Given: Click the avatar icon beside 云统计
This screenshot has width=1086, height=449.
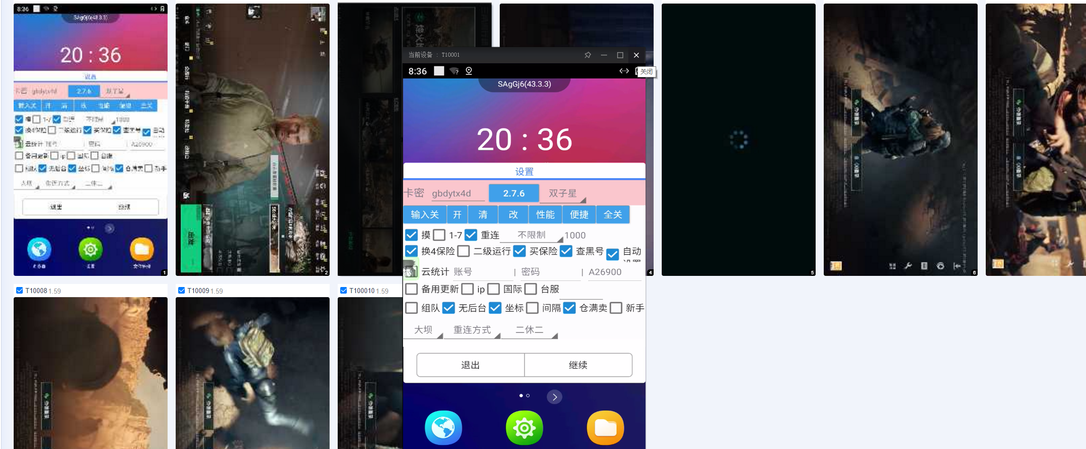Looking at the screenshot, I should click(x=411, y=270).
